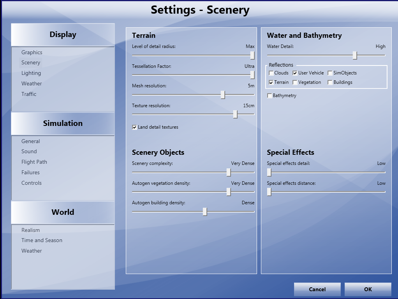Click the 'Scenery Objects' heading
This screenshot has width=398, height=299.
158,152
